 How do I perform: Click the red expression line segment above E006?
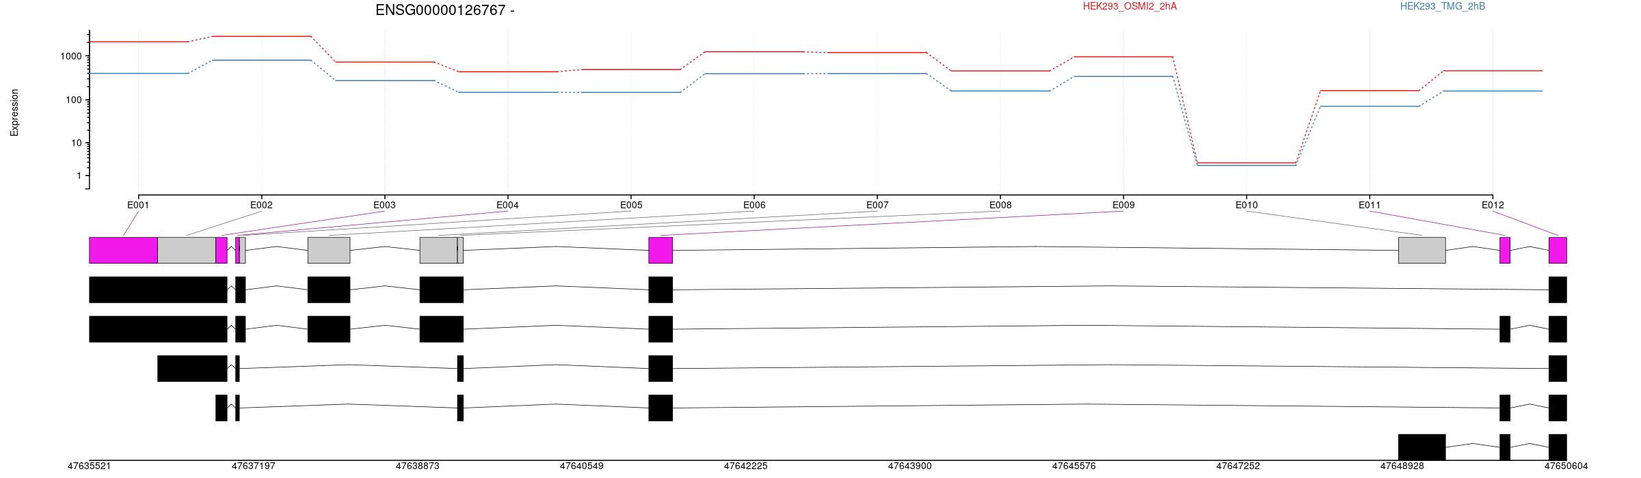click(x=754, y=51)
